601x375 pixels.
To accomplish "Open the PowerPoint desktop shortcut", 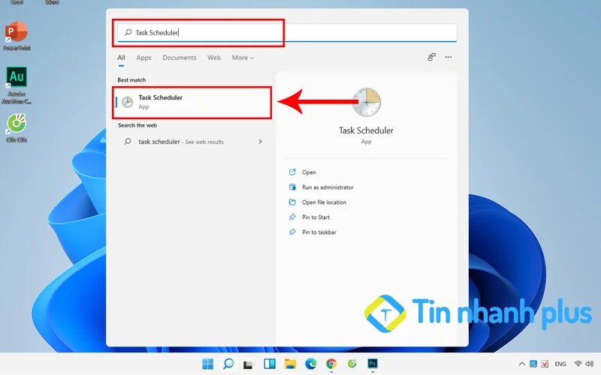I will [x=16, y=36].
